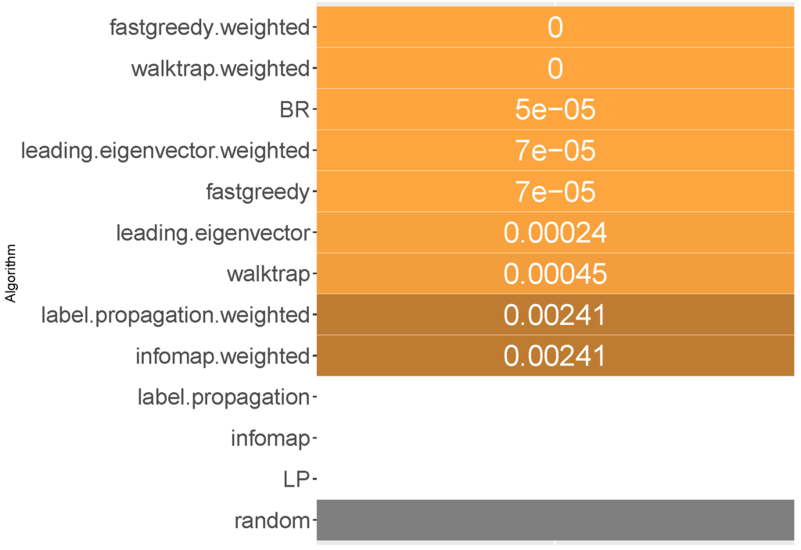Screen dimensions: 801x550
Task: Select the 0.00241 value for infomap.weighted
Action: pyautogui.click(x=555, y=356)
